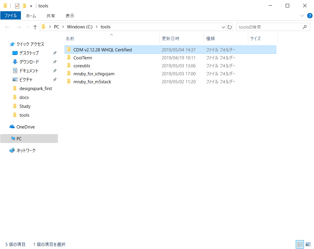This screenshot has height=249, width=314.
Task: Click the 2019/04/19 19:11 date cell
Action: [x=179, y=58]
